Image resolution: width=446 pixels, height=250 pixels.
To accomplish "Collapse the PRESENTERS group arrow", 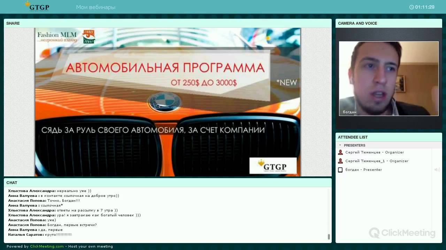I will tap(340, 145).
